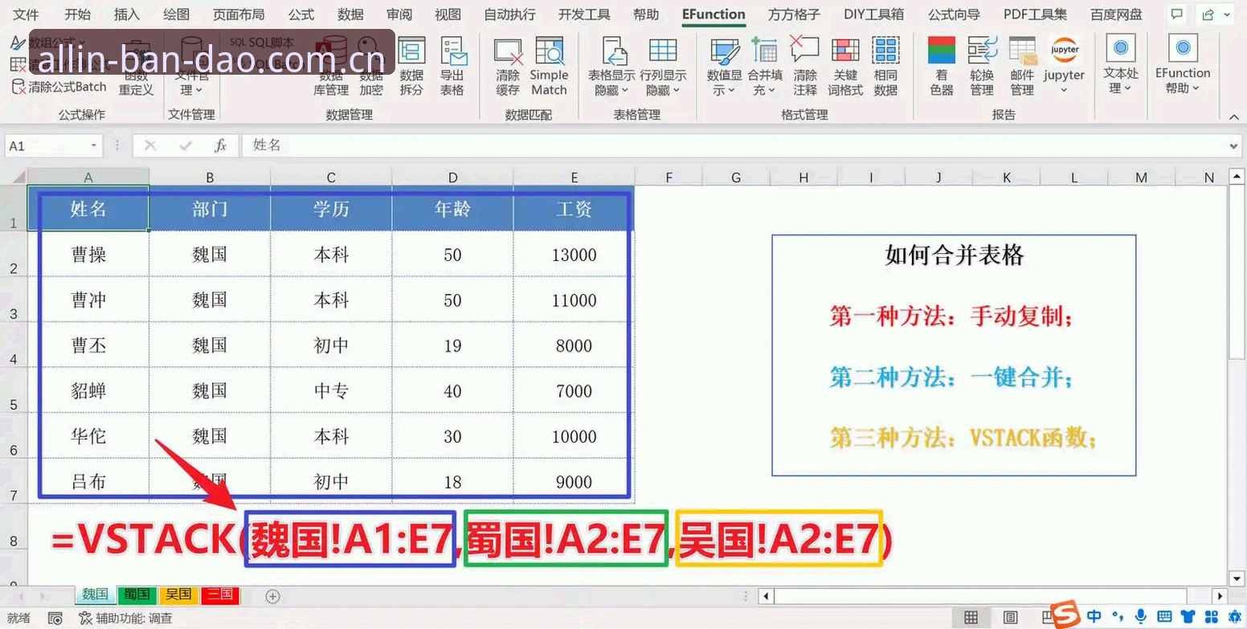Switch to Page Layout view in status bar

pyautogui.click(x=1010, y=619)
